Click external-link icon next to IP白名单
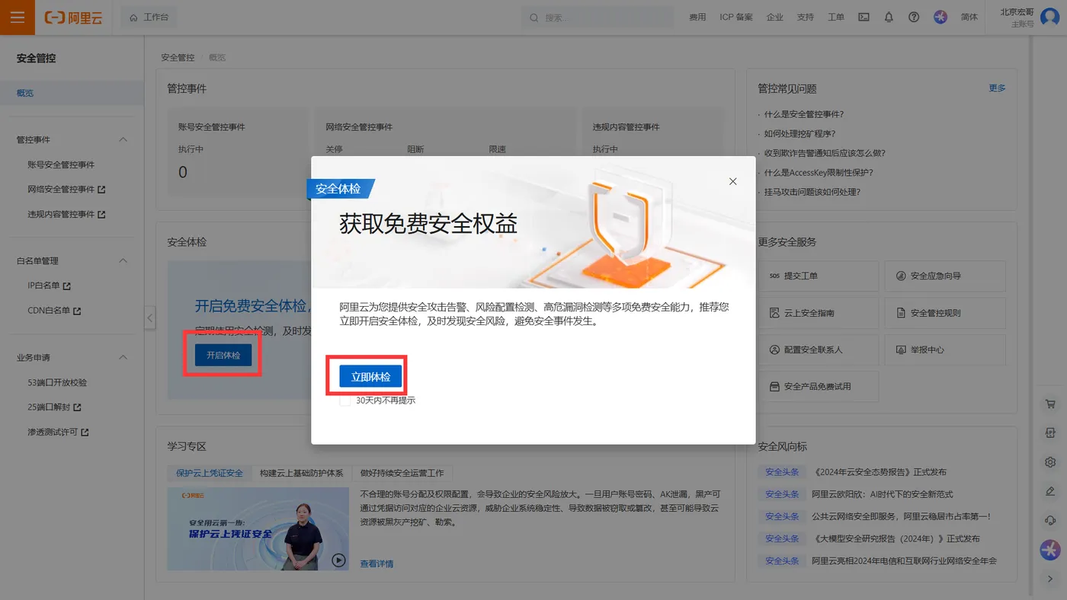The image size is (1067, 600). [x=66, y=286]
